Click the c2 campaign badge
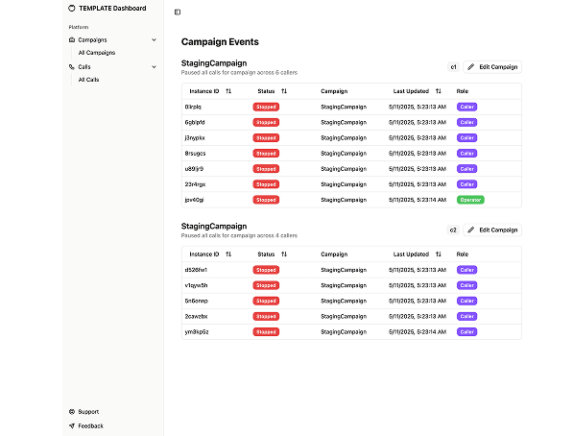 (x=453, y=230)
